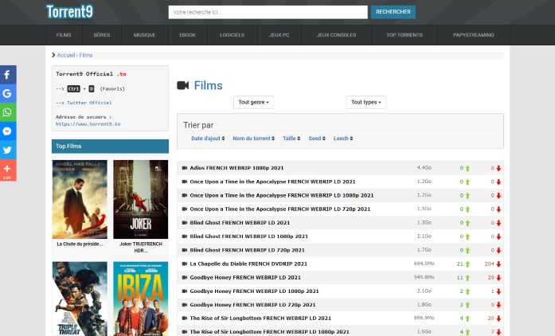Image resolution: width=555 pixels, height=336 pixels.
Task: Open Messenger share icon
Action: point(7,131)
